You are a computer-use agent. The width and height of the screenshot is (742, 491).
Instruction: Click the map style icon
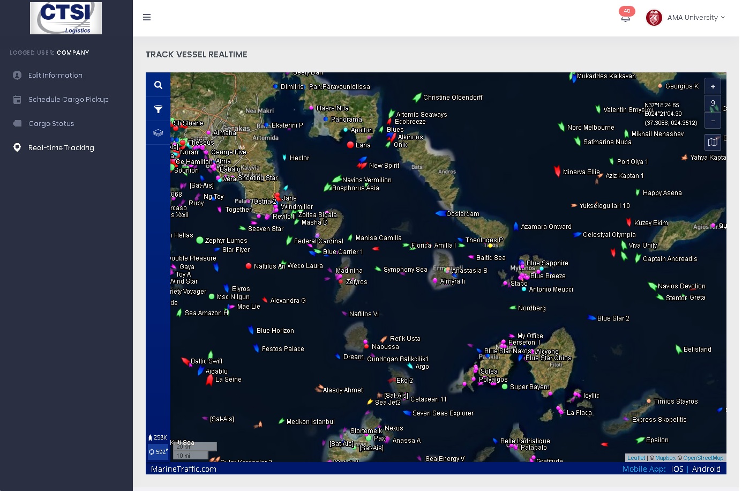713,142
